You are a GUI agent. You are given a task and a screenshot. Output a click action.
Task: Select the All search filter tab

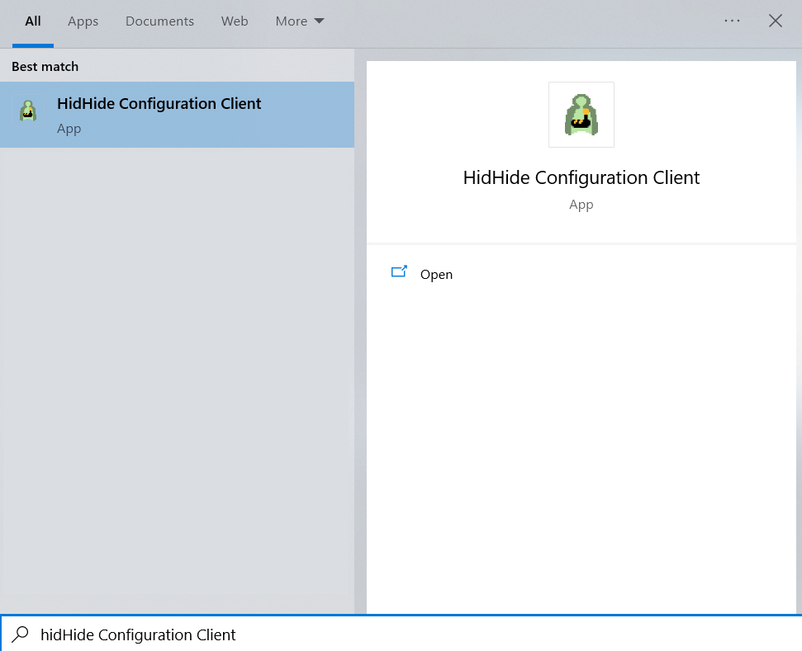coord(33,21)
